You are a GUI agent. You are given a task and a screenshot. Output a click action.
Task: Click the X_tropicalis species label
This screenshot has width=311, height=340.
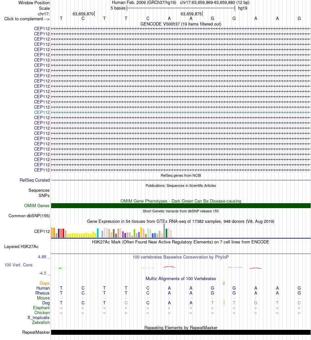[38, 318]
